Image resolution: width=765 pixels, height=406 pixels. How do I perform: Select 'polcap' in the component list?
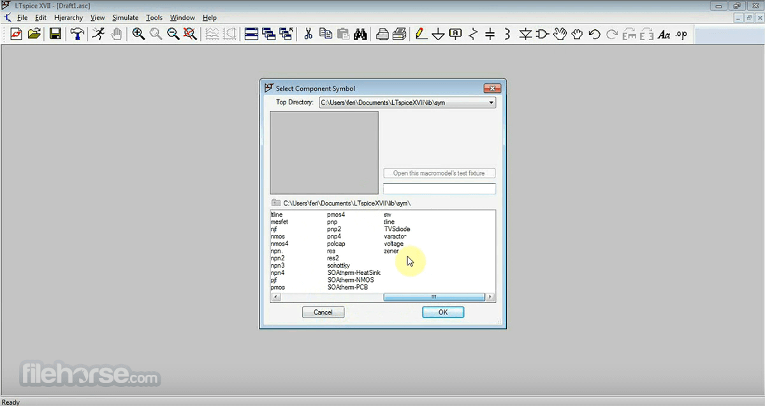point(336,244)
